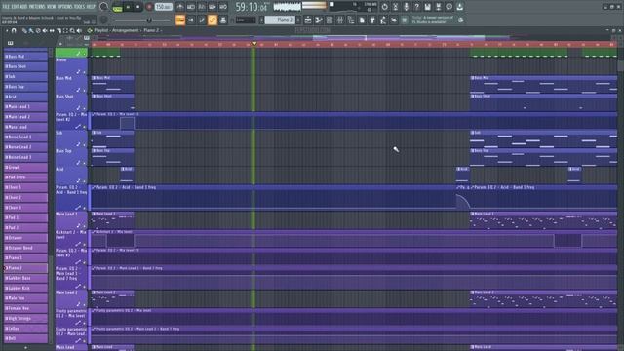The image size is (624, 351).
Task: Open the FILE menu
Action: click(7, 7)
